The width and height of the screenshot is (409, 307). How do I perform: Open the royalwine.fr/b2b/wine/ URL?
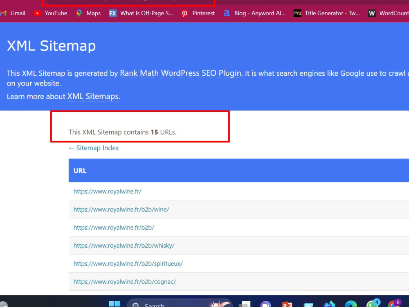121,209
